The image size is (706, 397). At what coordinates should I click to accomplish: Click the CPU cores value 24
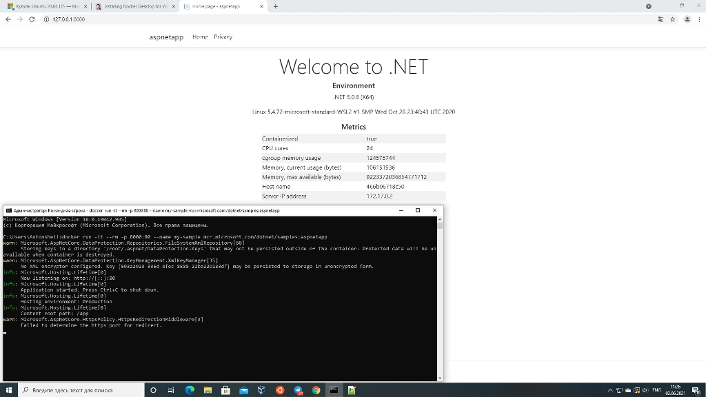pyautogui.click(x=370, y=148)
